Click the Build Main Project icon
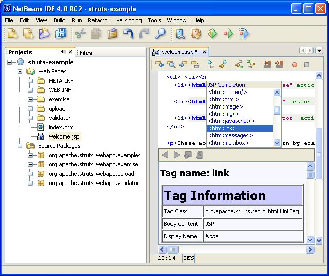This screenshot has width=329, height=276. pyautogui.click(x=180, y=34)
